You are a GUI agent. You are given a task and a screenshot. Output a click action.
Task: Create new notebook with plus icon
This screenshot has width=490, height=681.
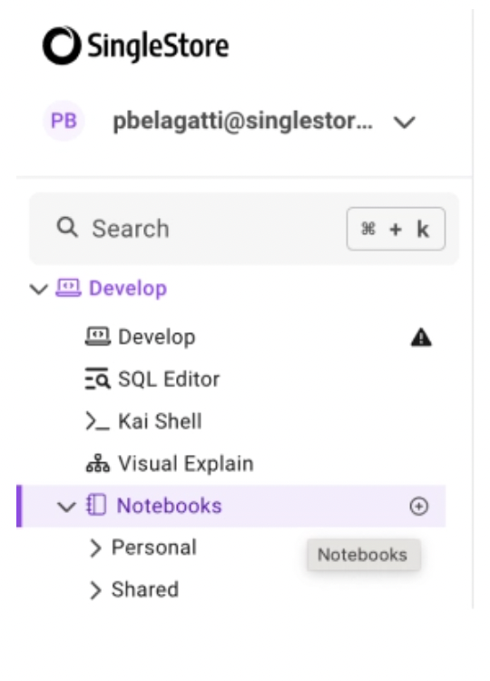coord(419,507)
